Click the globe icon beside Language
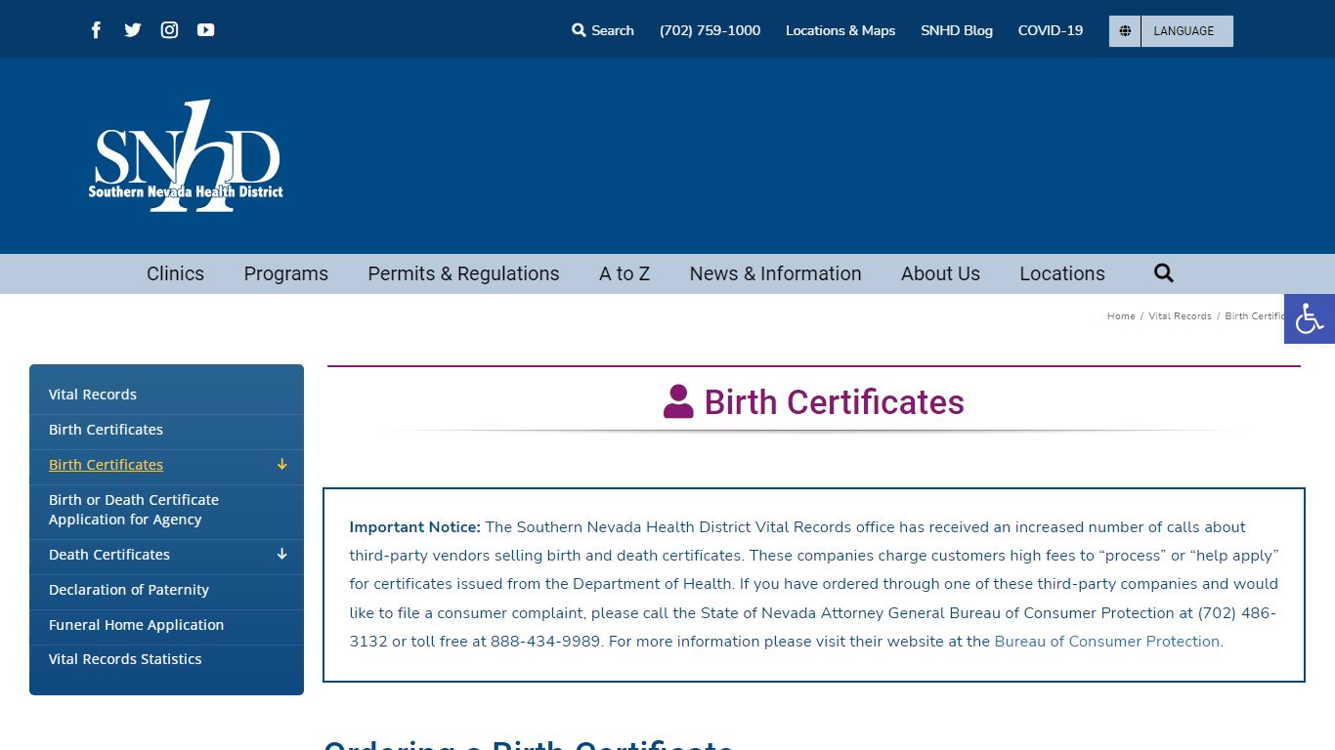The image size is (1335, 750). [x=1125, y=31]
